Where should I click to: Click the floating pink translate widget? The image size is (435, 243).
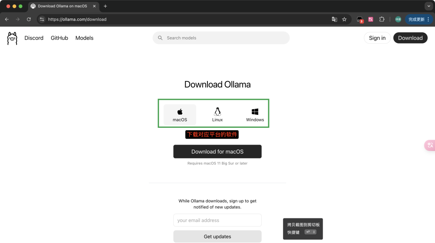point(430,145)
